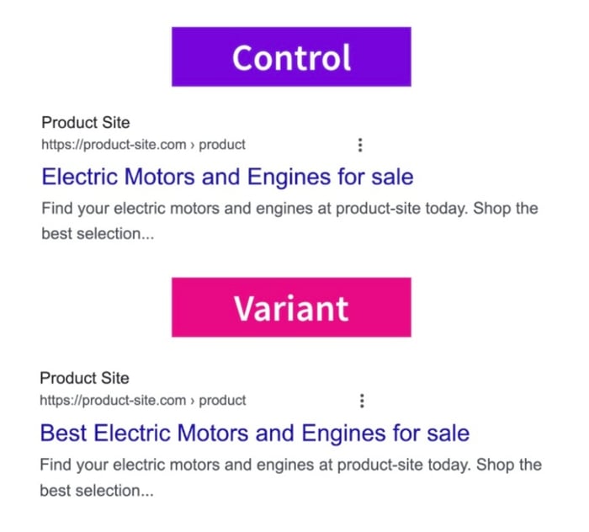Select the purple Control label banner

coord(291,56)
